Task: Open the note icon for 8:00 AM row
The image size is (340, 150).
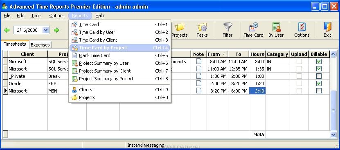Action: tap(198, 62)
